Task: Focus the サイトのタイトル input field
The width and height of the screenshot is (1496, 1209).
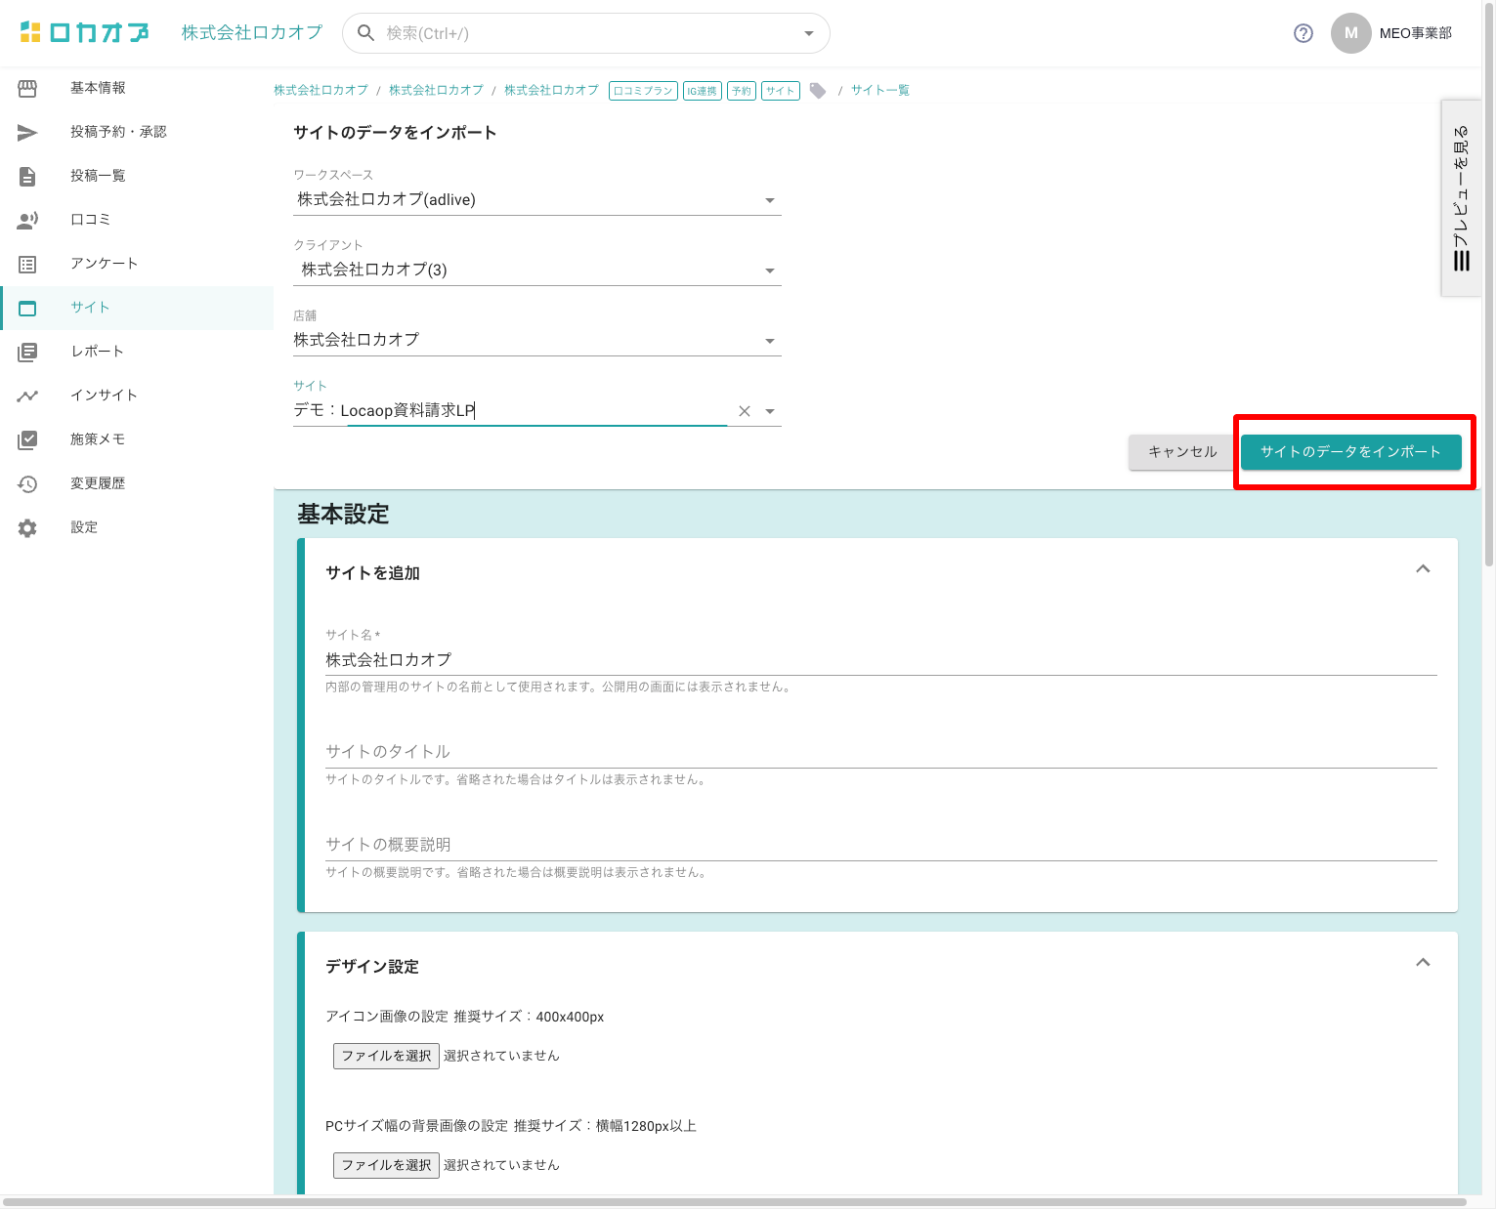Action: pos(879,752)
